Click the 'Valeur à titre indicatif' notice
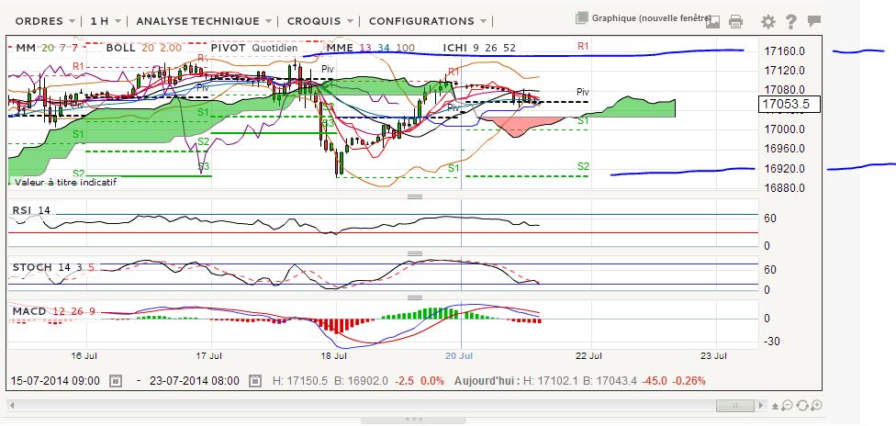The height and width of the screenshot is (426, 896). coord(66,182)
